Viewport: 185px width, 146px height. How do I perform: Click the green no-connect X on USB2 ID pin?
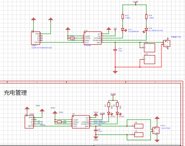(x=36, y=120)
